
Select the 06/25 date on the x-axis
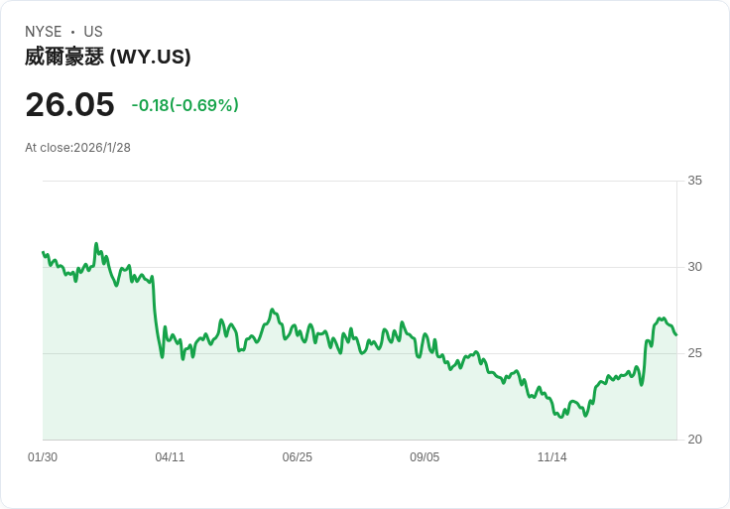click(x=297, y=457)
